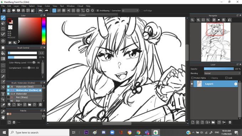Screen dimensions: 242x136
Task: Click Navigator rotate right icon
Action: click(x=223, y=20)
